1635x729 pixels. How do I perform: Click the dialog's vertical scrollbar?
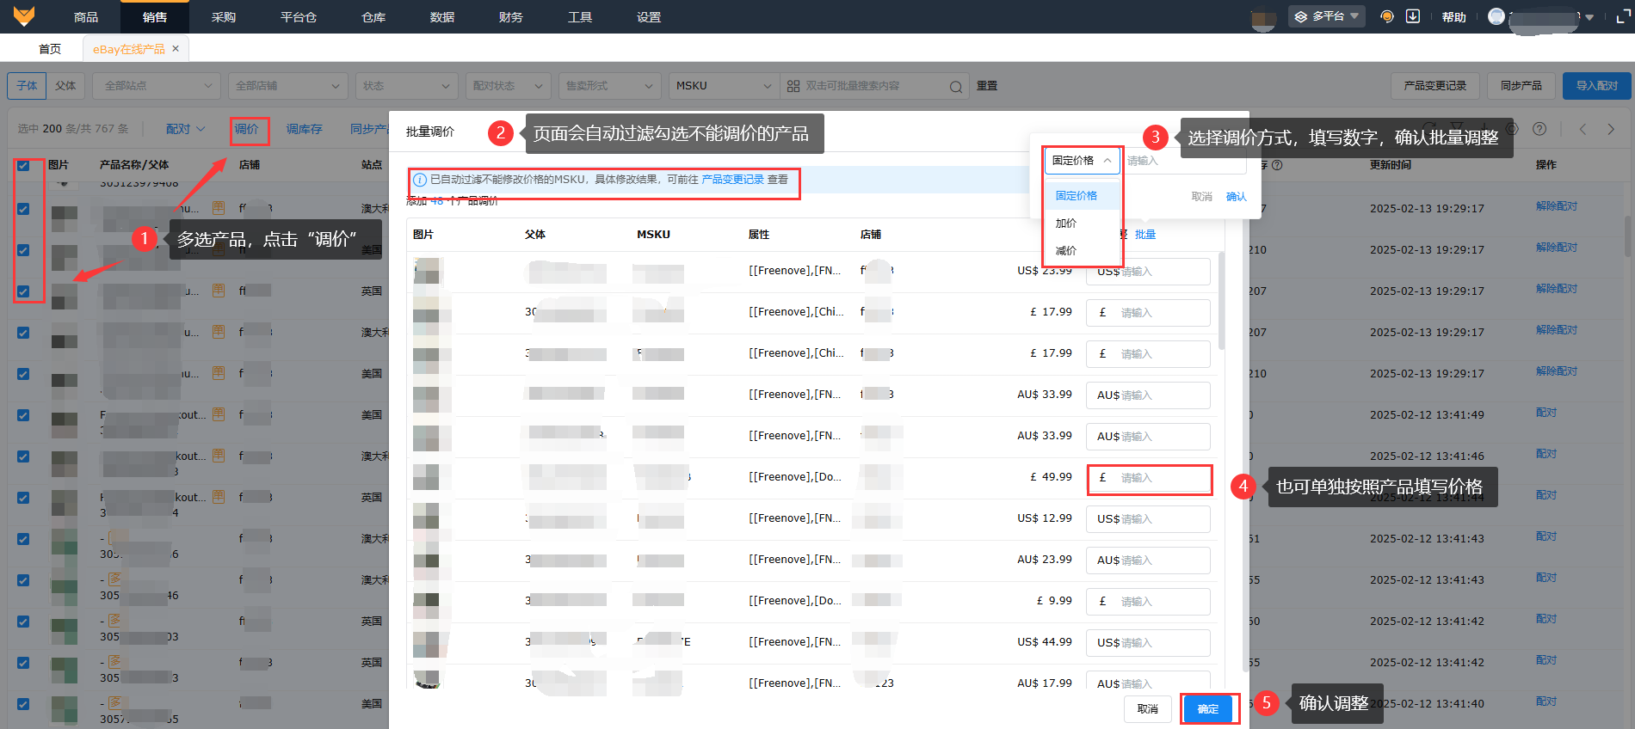coord(1221,301)
